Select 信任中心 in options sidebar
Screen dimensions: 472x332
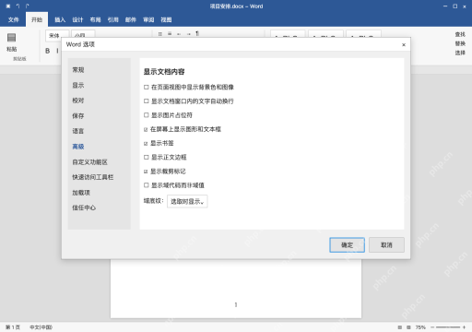[84, 207]
